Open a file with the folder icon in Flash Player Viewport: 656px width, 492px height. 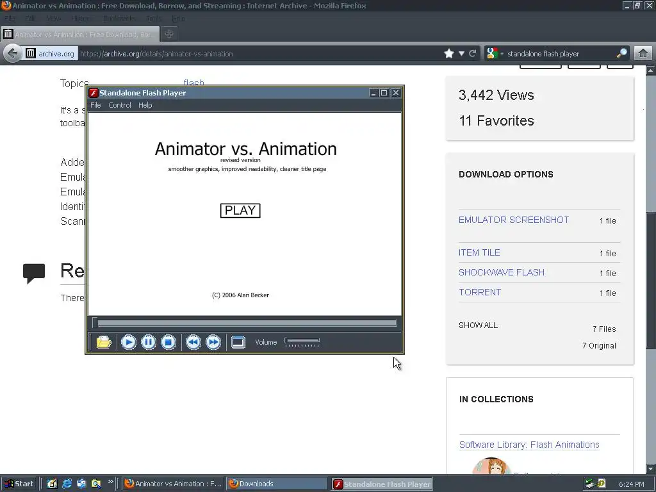[103, 342]
